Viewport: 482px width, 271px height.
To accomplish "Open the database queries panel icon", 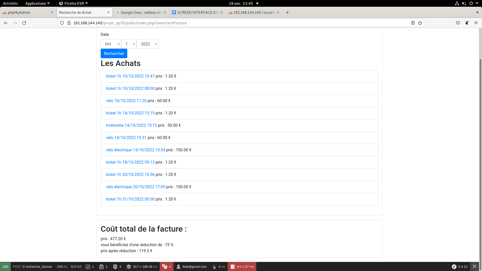I will point(232,267).
